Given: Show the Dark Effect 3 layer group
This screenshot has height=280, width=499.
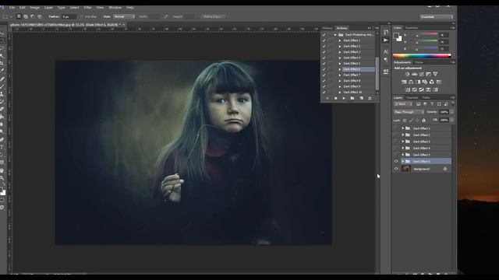Looking at the screenshot, I should [396, 142].
